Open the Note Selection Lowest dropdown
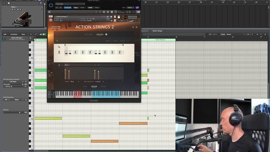The image size is (270, 152). pyautogui.click(x=100, y=81)
